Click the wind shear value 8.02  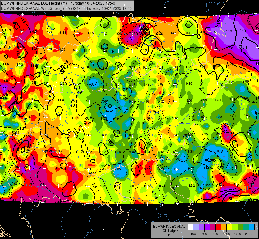204,117
